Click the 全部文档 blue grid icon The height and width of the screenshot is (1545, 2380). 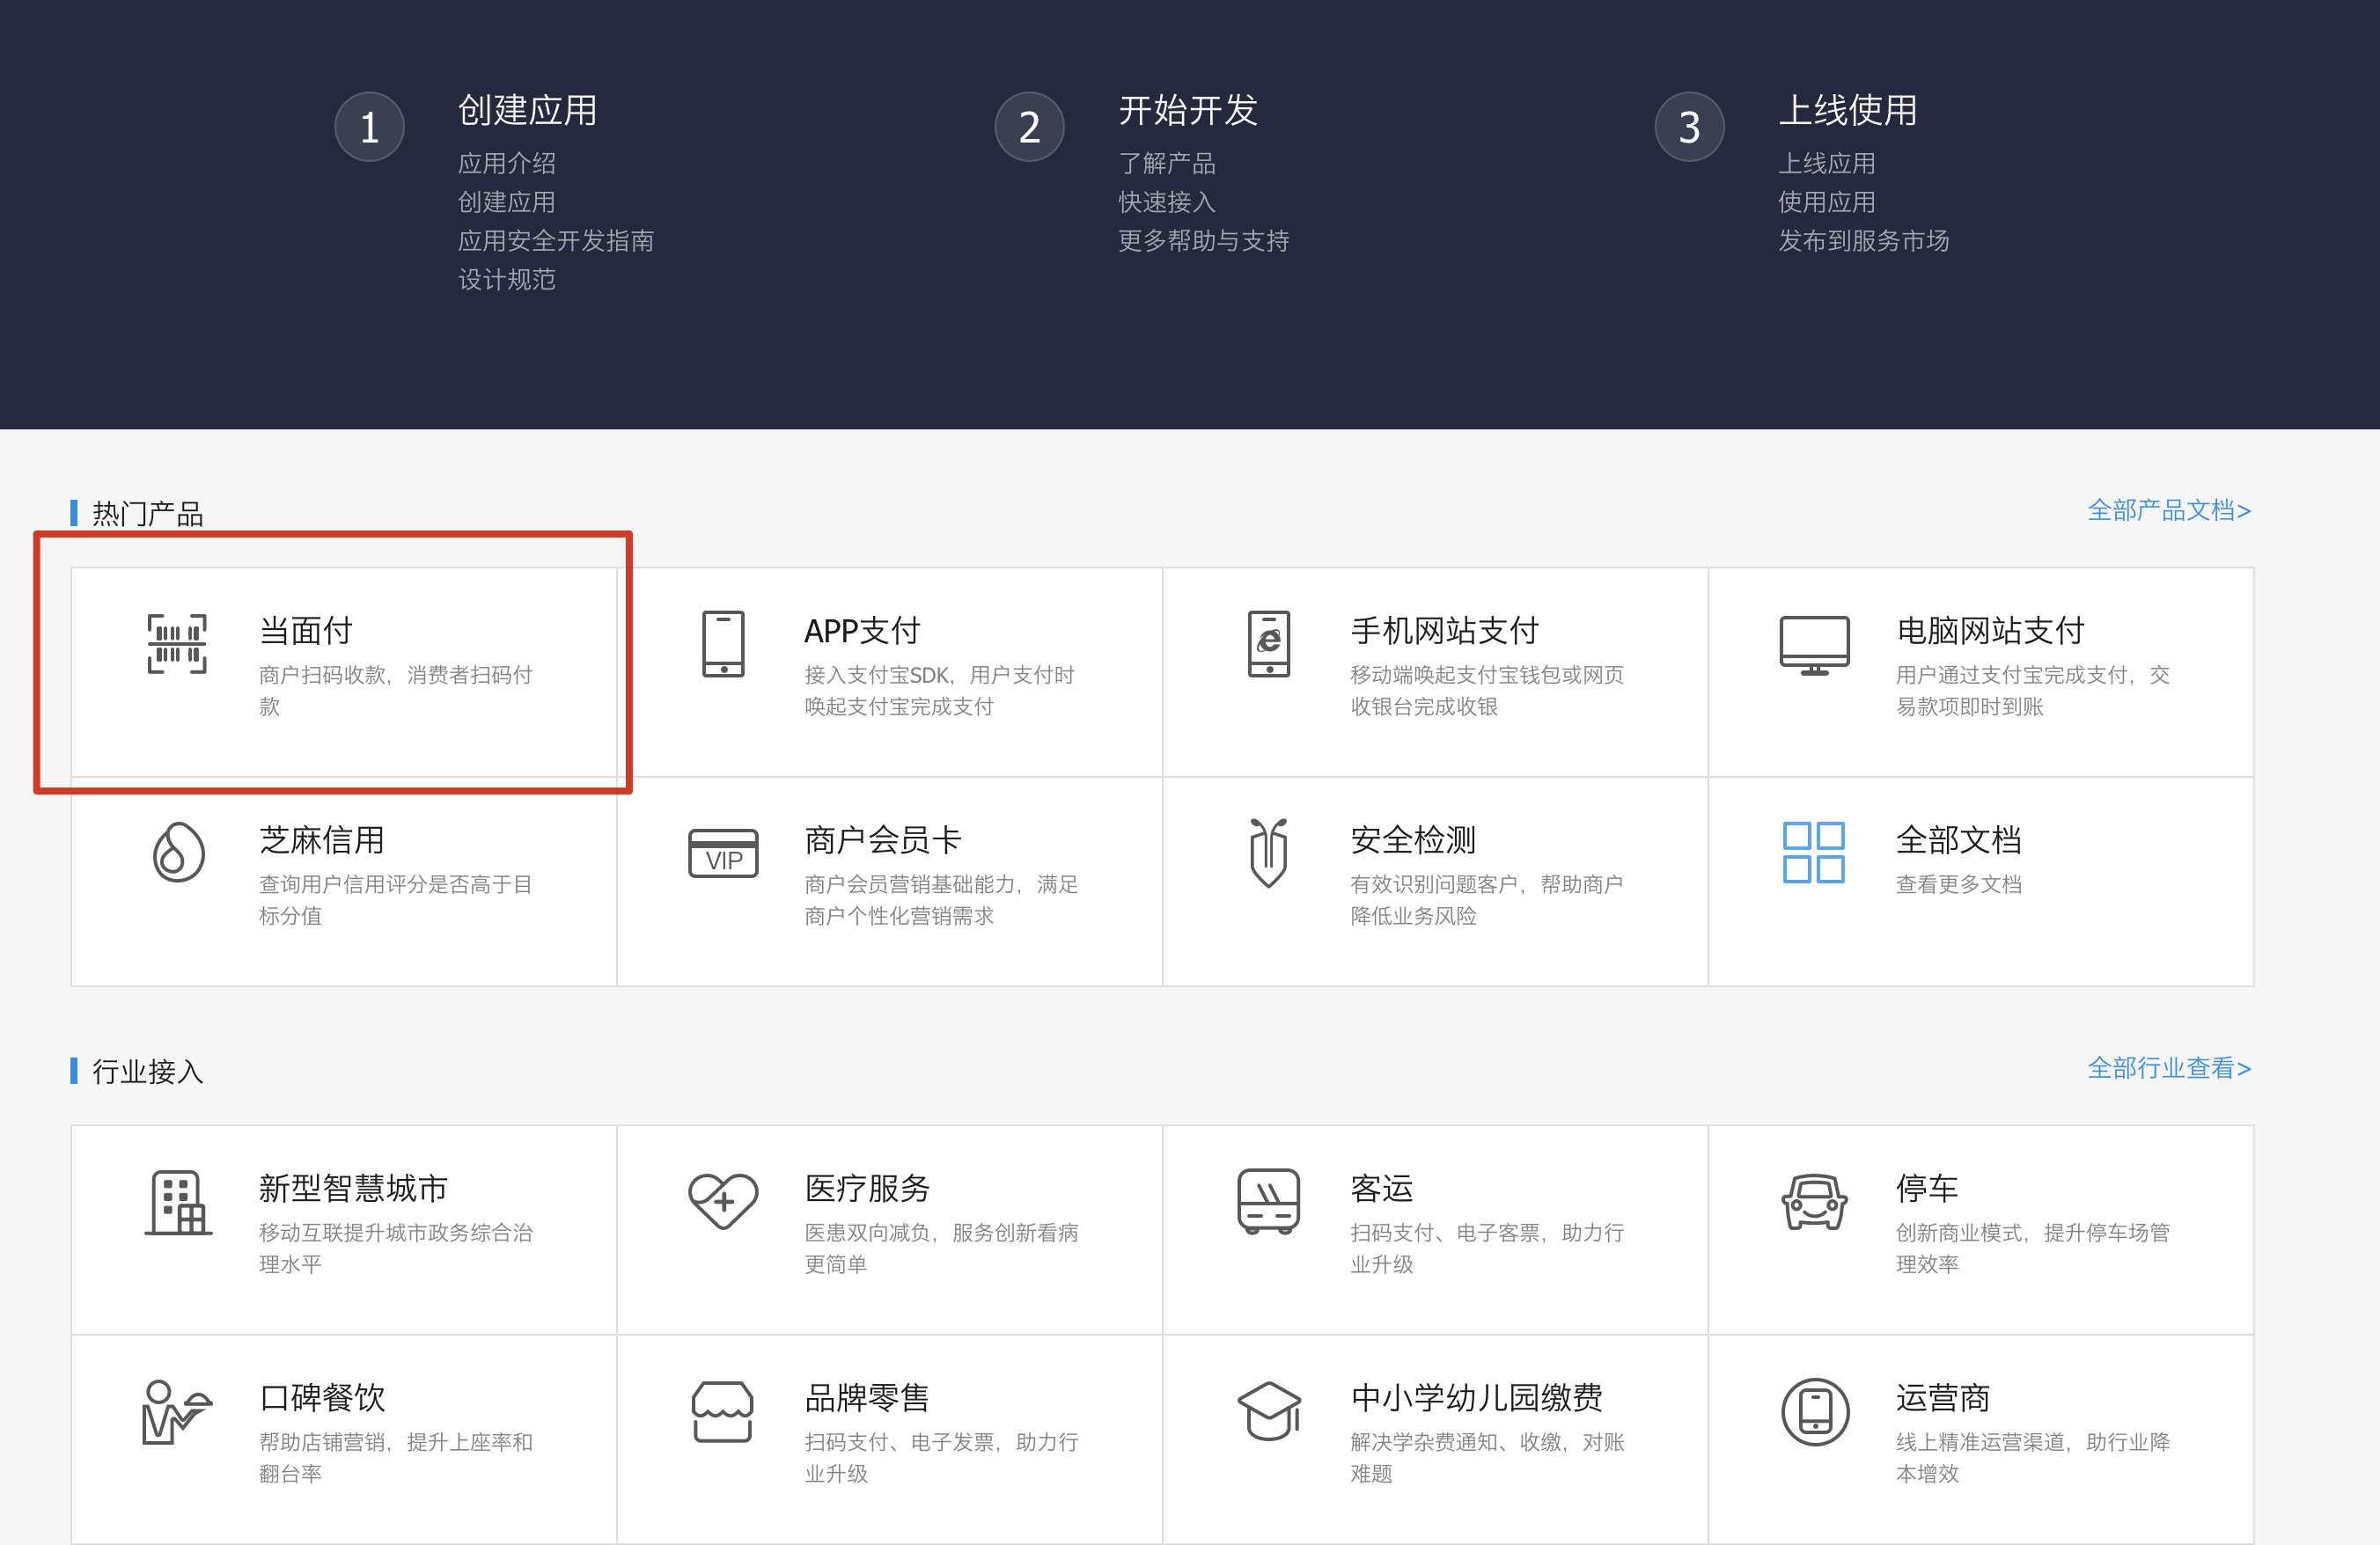pyautogui.click(x=1813, y=853)
